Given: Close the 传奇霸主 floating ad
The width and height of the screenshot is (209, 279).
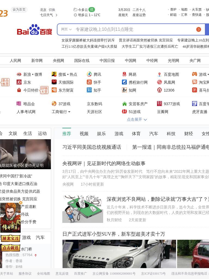Looking at the screenshot, I should [21, 203].
